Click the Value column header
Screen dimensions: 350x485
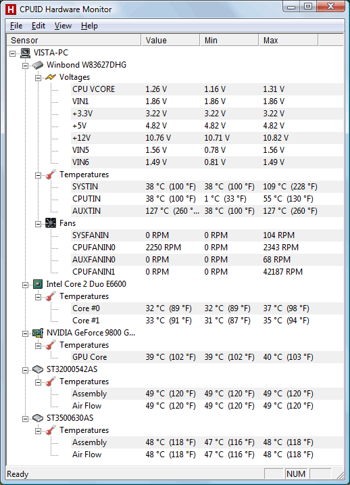(170, 40)
